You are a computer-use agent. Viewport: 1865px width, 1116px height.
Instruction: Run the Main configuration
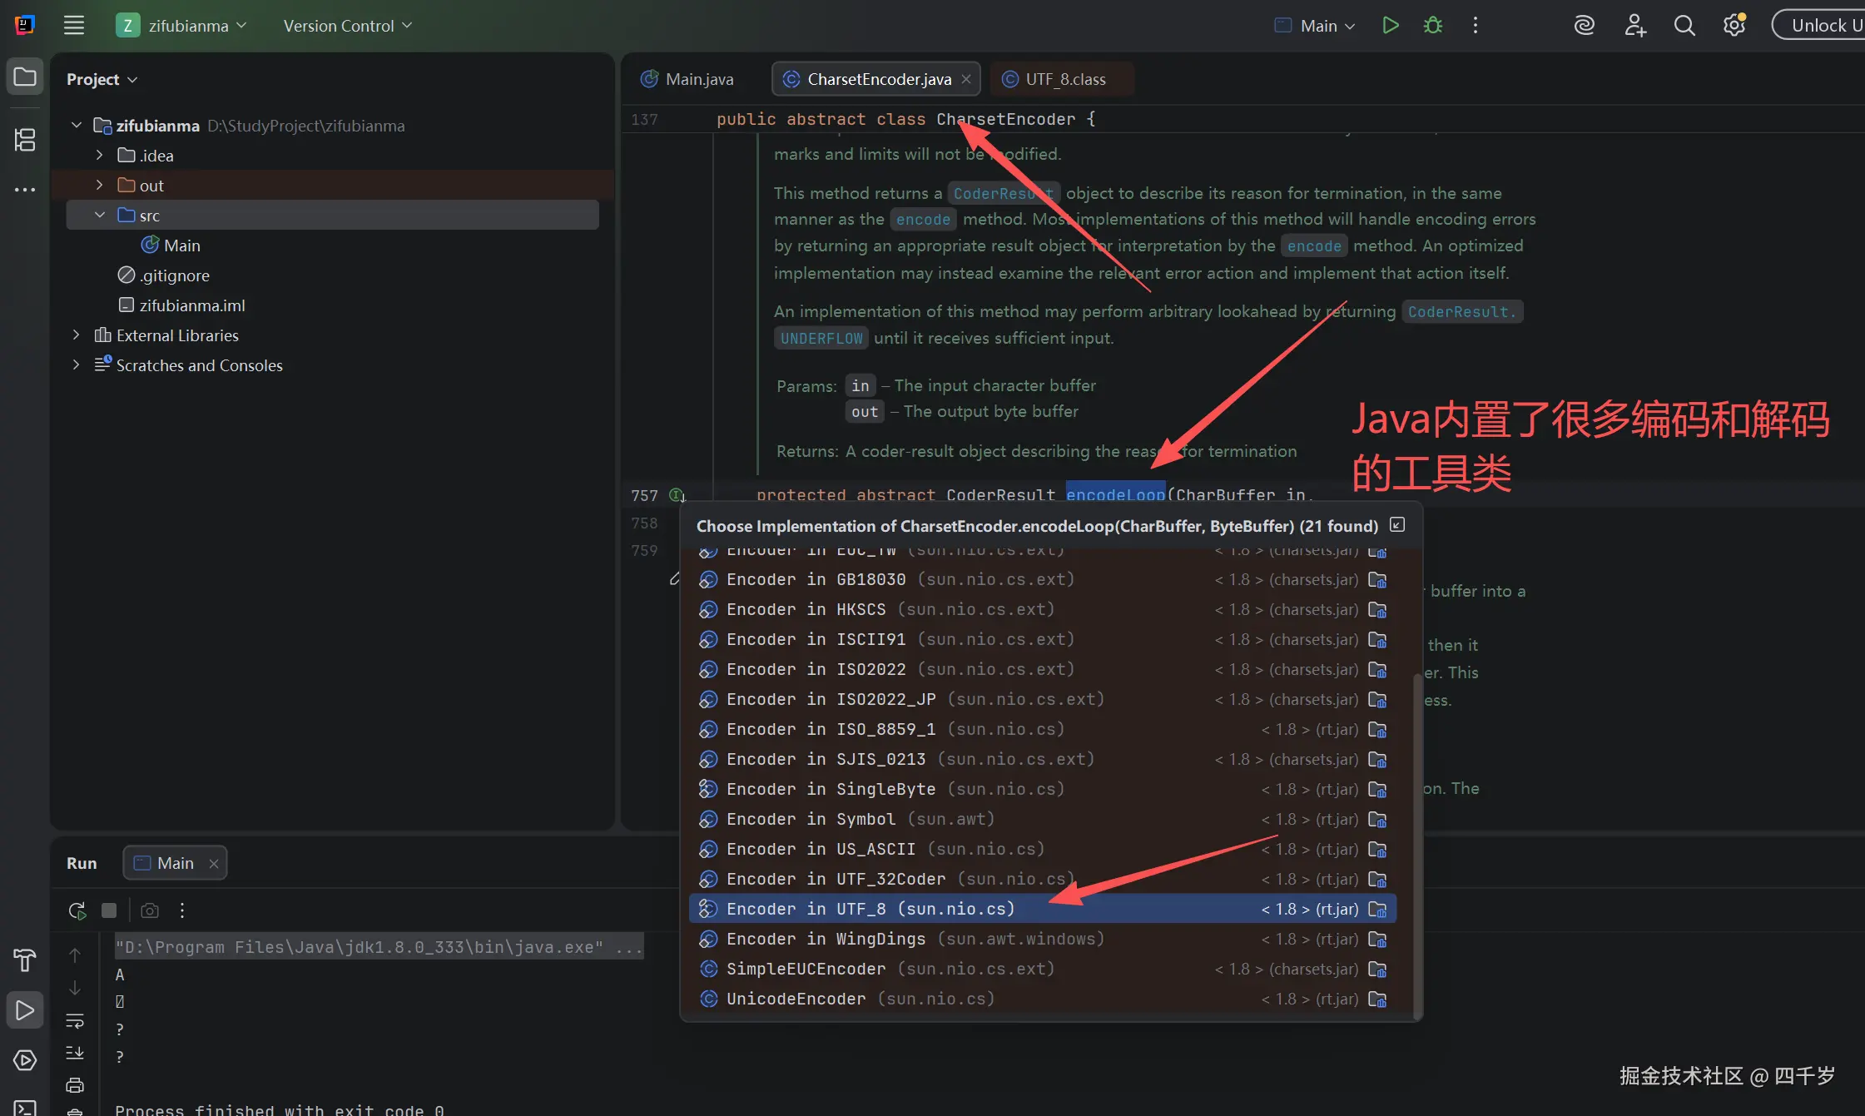(1390, 25)
